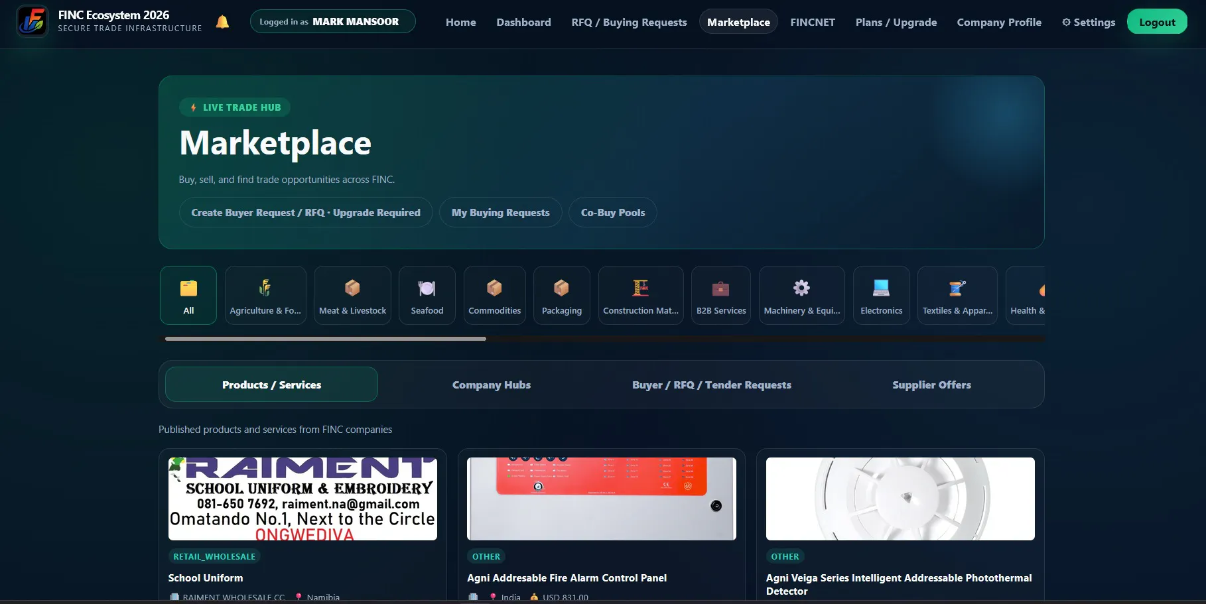
Task: Open the Fire Alarm Control Panel image
Action: click(x=602, y=499)
